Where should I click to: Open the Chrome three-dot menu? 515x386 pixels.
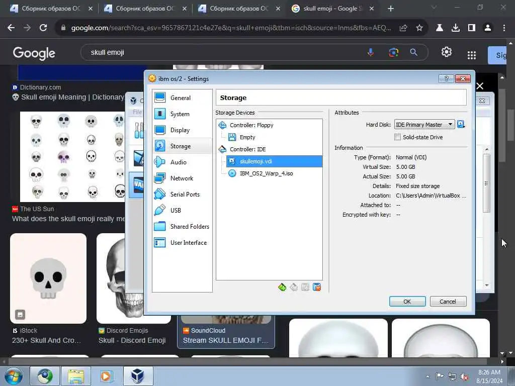click(504, 28)
